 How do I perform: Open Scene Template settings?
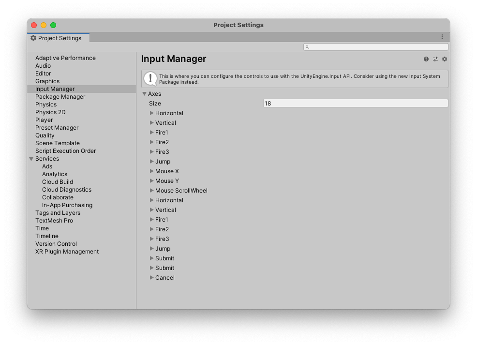point(58,143)
